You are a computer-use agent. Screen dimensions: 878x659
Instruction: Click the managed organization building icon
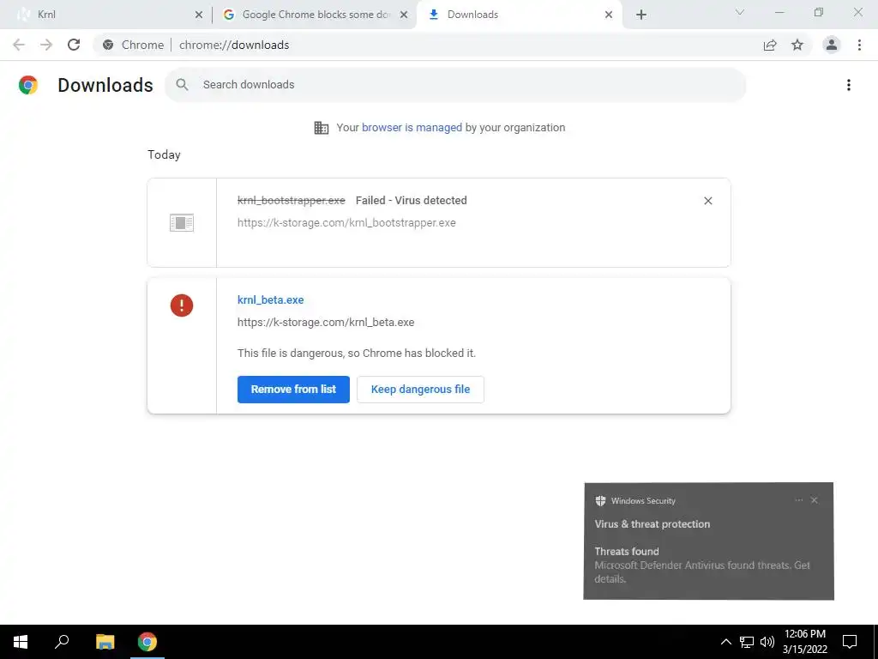pos(322,128)
